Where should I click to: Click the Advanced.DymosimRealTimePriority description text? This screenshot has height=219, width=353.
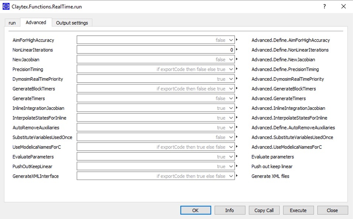288,79
